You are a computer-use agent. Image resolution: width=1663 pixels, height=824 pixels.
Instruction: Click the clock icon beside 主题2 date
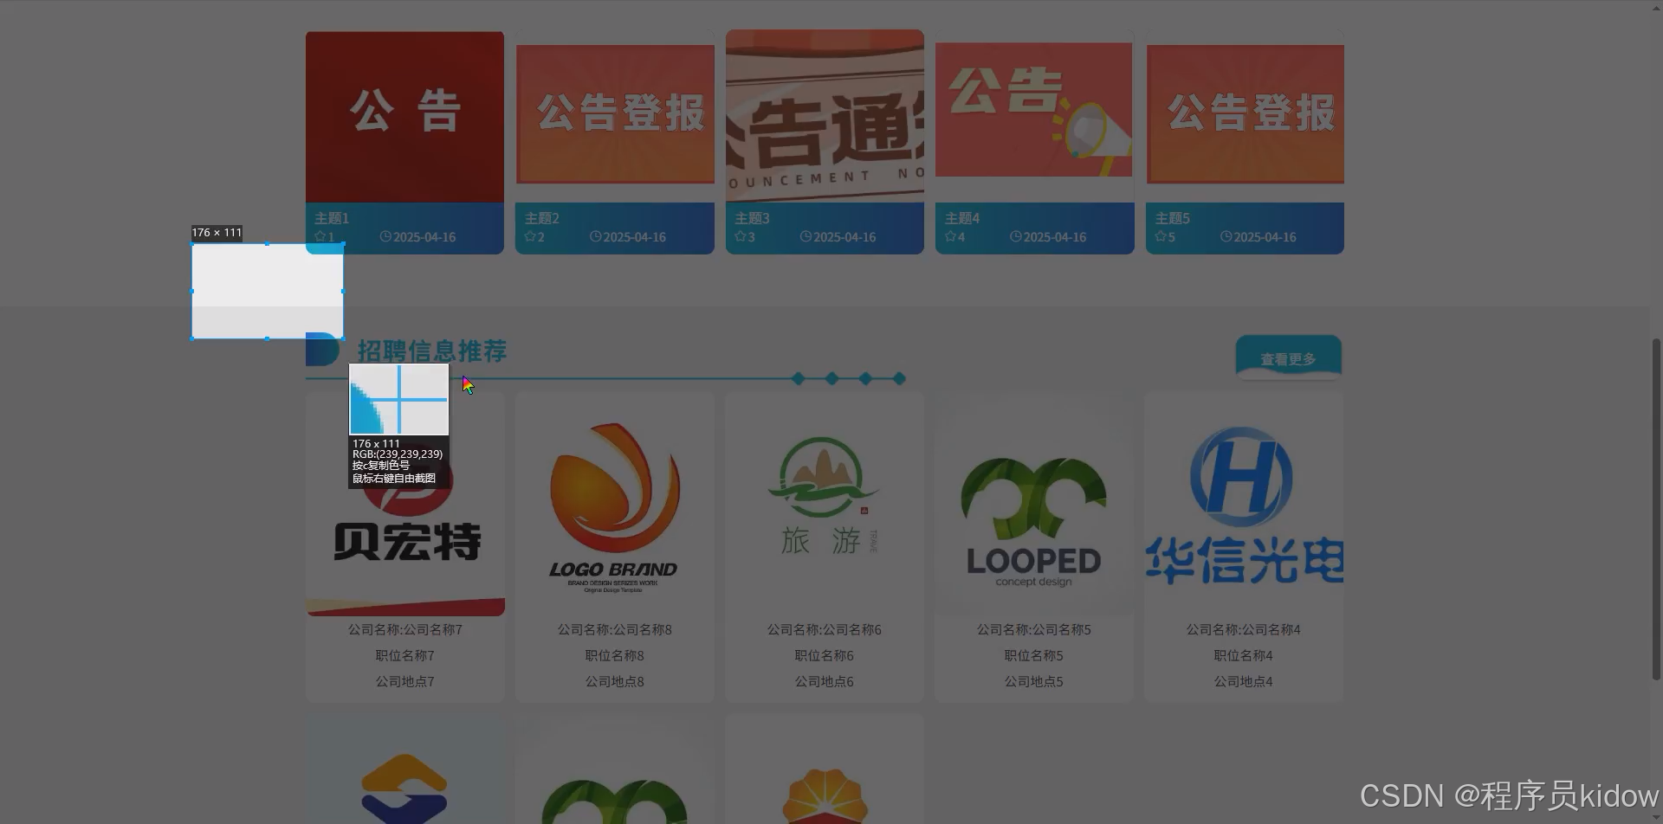coord(595,236)
